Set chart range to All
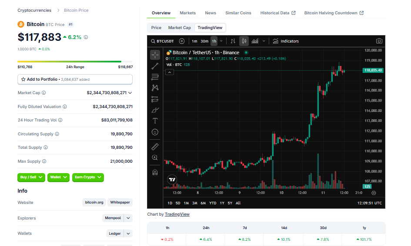 (x=238, y=203)
